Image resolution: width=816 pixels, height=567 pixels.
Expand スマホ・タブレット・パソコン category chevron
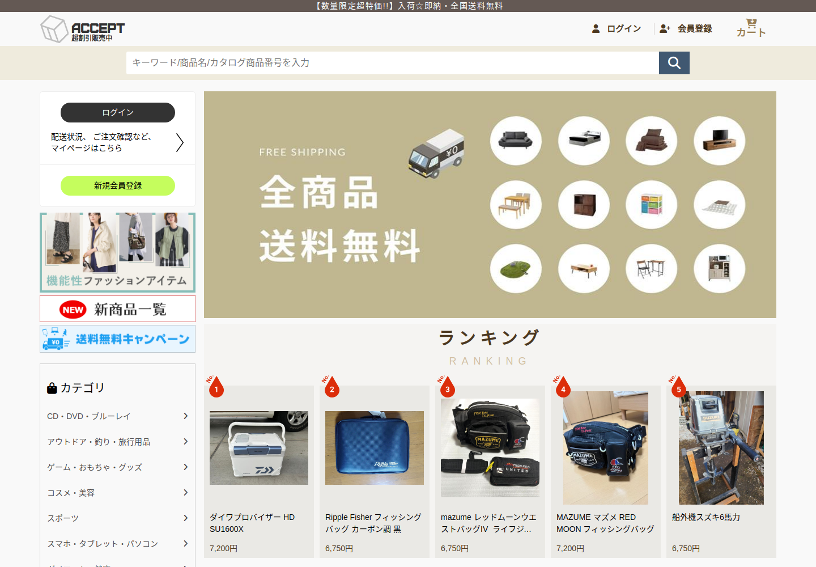(185, 544)
